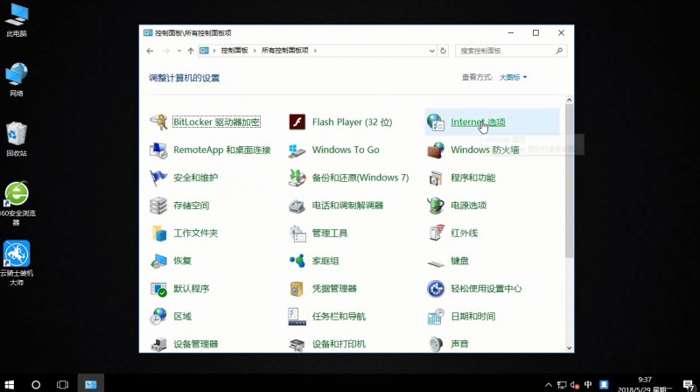Open 日期和时间 icon
The height and width of the screenshot is (392, 700).
436,317
